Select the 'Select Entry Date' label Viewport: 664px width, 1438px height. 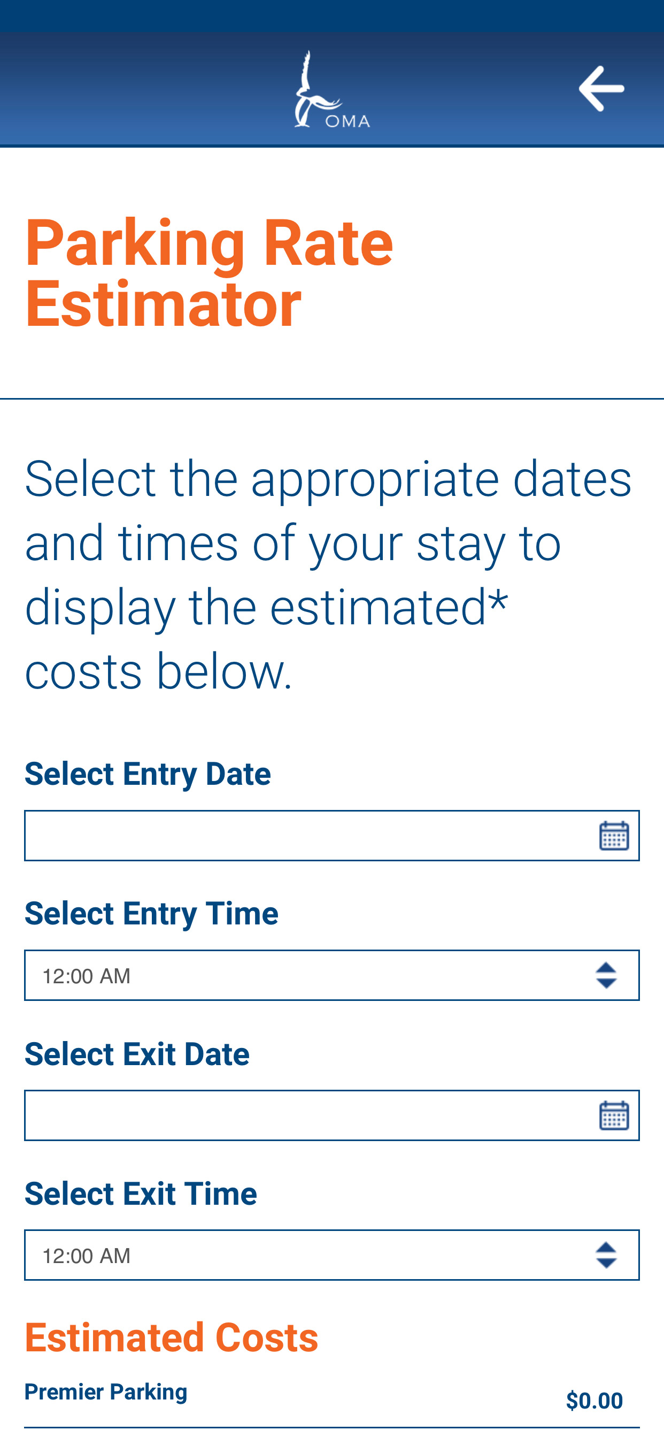(148, 774)
